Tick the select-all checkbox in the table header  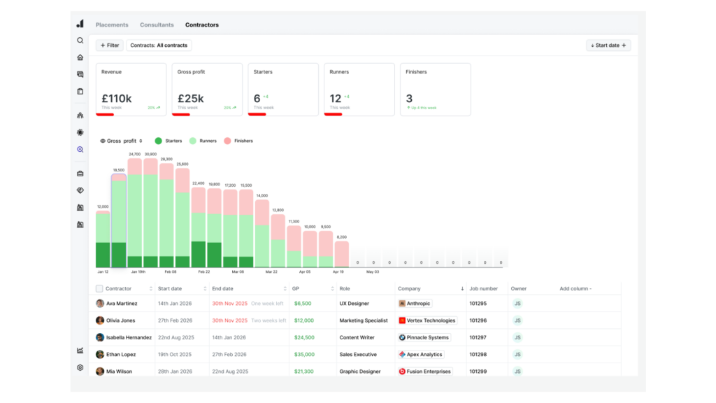pos(99,288)
